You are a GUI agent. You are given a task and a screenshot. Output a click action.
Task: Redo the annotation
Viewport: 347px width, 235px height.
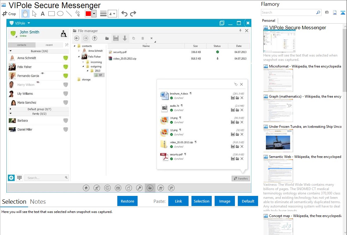tap(133, 14)
